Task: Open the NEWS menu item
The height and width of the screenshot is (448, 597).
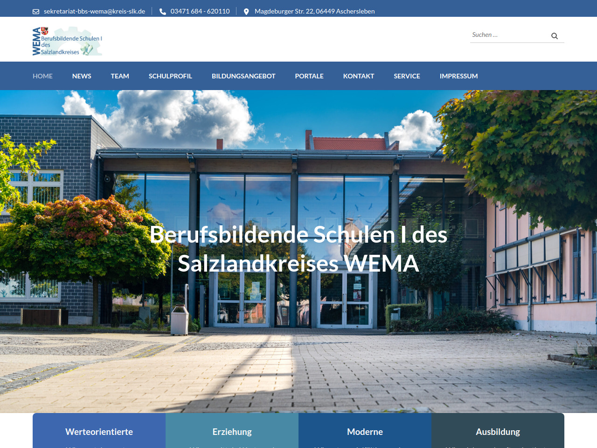Action: [x=82, y=76]
